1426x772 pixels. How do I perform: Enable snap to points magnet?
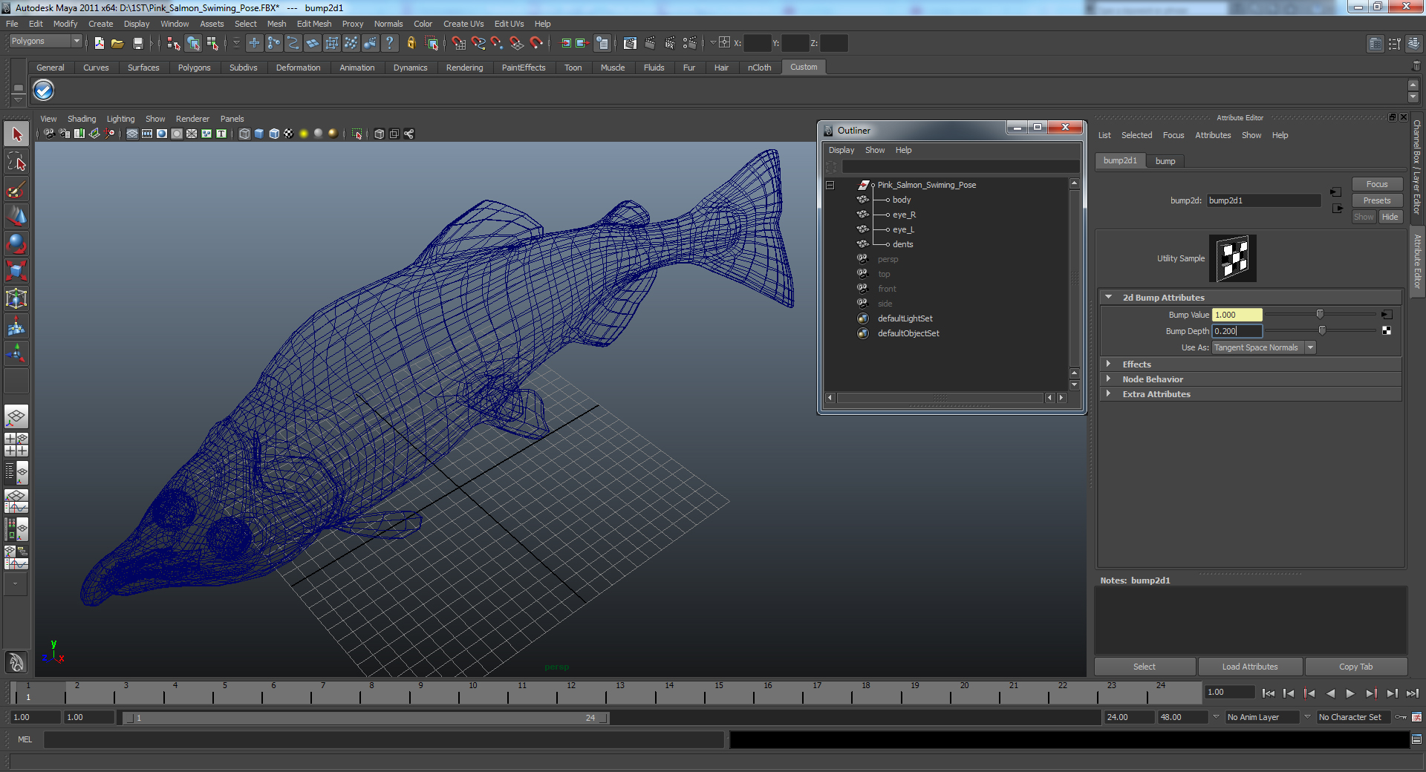click(497, 43)
